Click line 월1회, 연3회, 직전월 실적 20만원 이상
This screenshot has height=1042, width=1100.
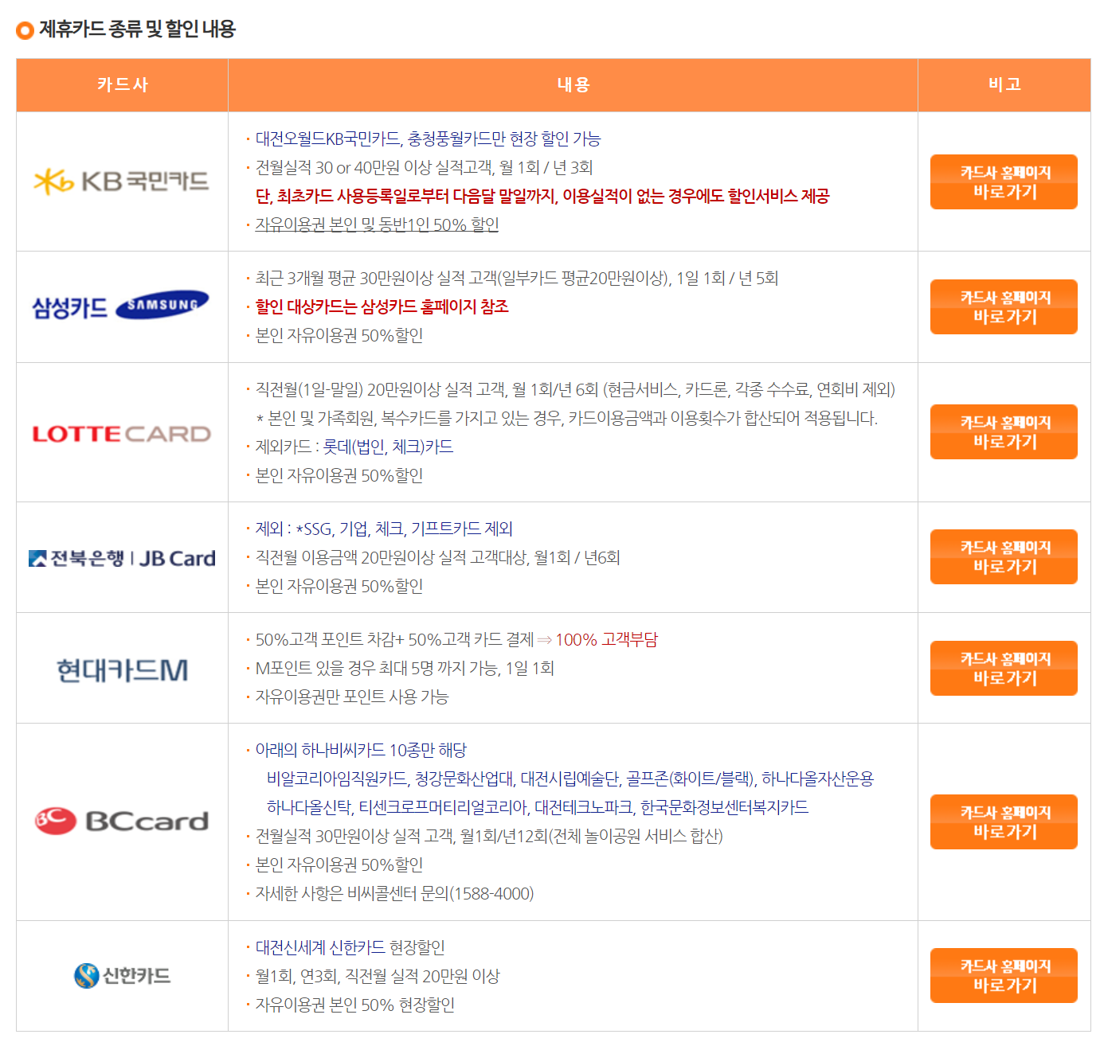pyautogui.click(x=378, y=976)
